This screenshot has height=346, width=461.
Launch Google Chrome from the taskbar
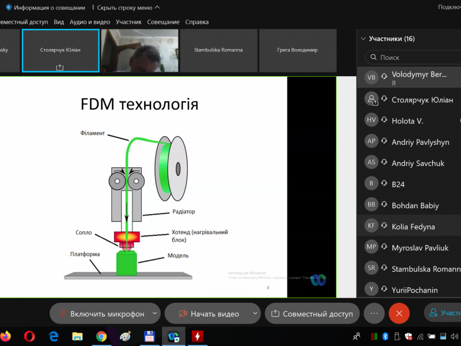pos(101,336)
